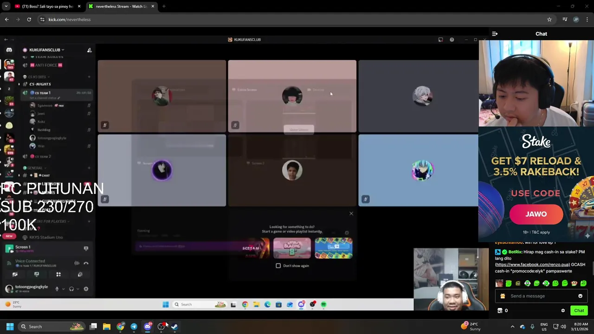Bookmark this page with the star icon
The height and width of the screenshot is (334, 594).
click(x=549, y=19)
